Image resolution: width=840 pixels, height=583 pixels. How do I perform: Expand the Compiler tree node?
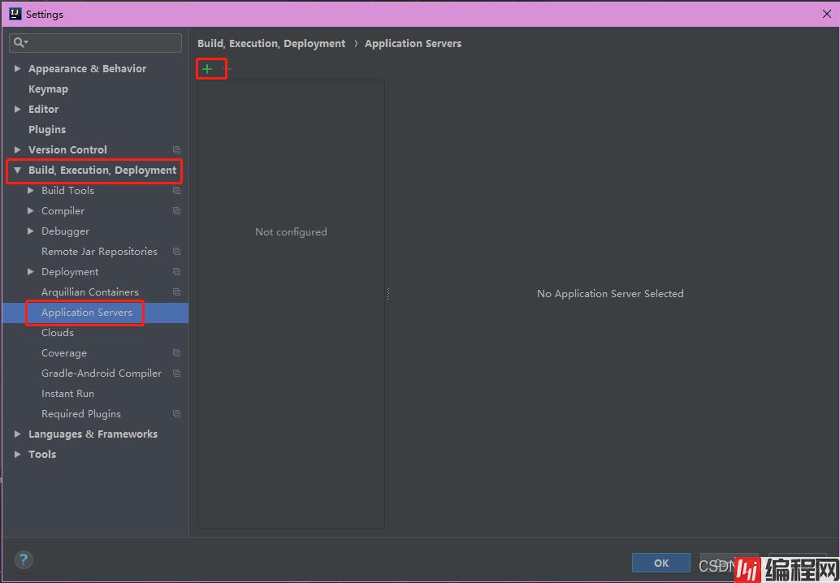[x=31, y=211]
